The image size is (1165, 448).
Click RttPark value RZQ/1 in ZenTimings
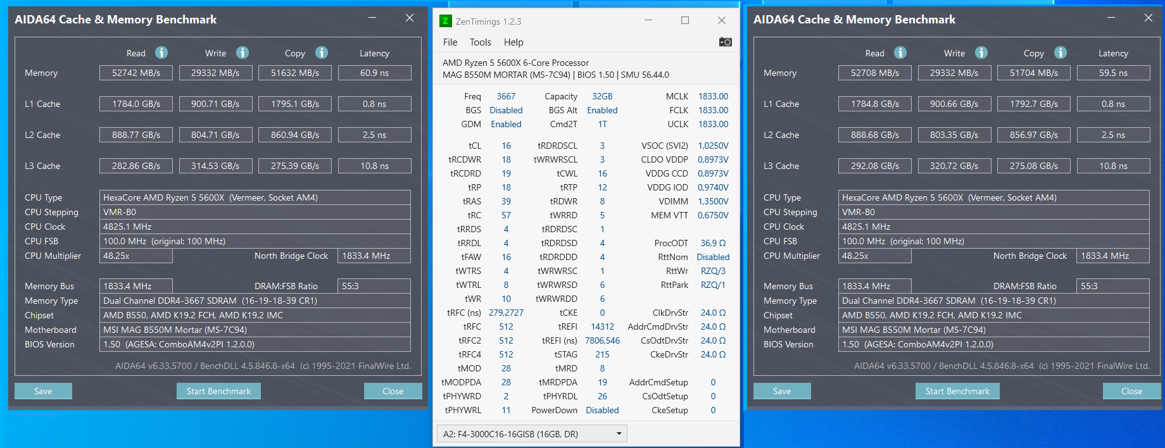[713, 285]
